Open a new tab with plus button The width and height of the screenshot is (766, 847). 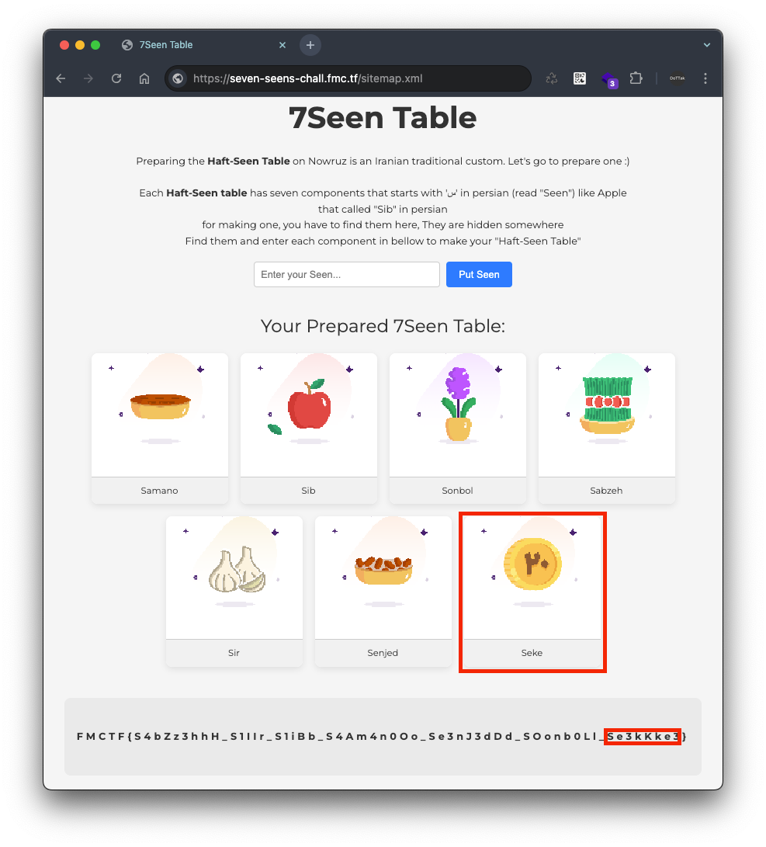[x=310, y=45]
